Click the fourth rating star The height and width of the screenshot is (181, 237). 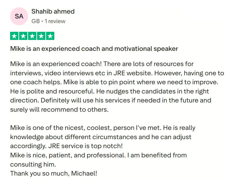click(x=41, y=36)
